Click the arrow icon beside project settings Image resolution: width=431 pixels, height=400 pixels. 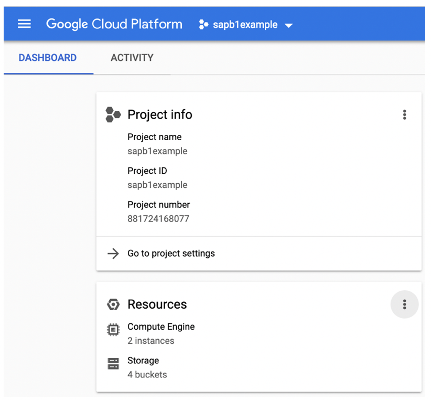[x=113, y=254]
